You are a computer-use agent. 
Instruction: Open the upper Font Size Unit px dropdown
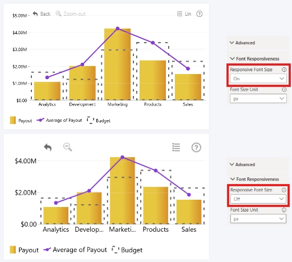258,99
